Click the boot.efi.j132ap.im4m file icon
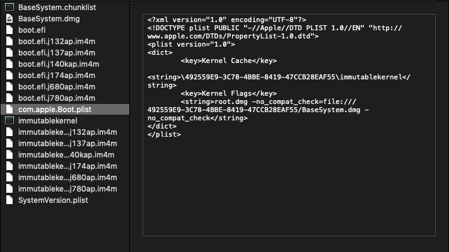Viewport: 449px width, 252px height. [9, 41]
